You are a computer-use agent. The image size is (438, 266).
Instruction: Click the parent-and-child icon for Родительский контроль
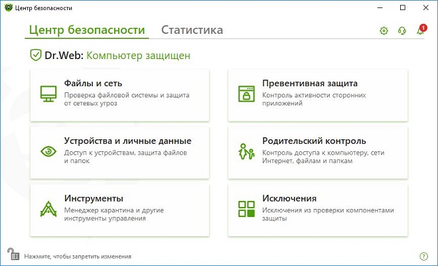tap(246, 151)
